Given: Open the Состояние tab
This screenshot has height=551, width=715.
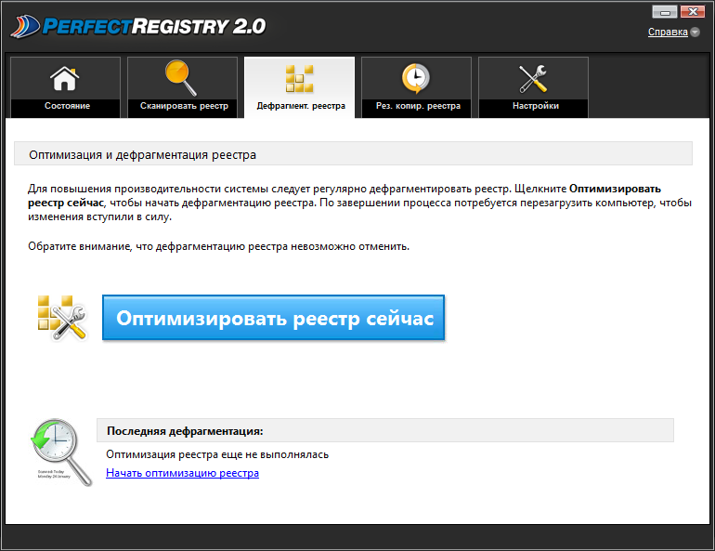Looking at the screenshot, I should [65, 87].
